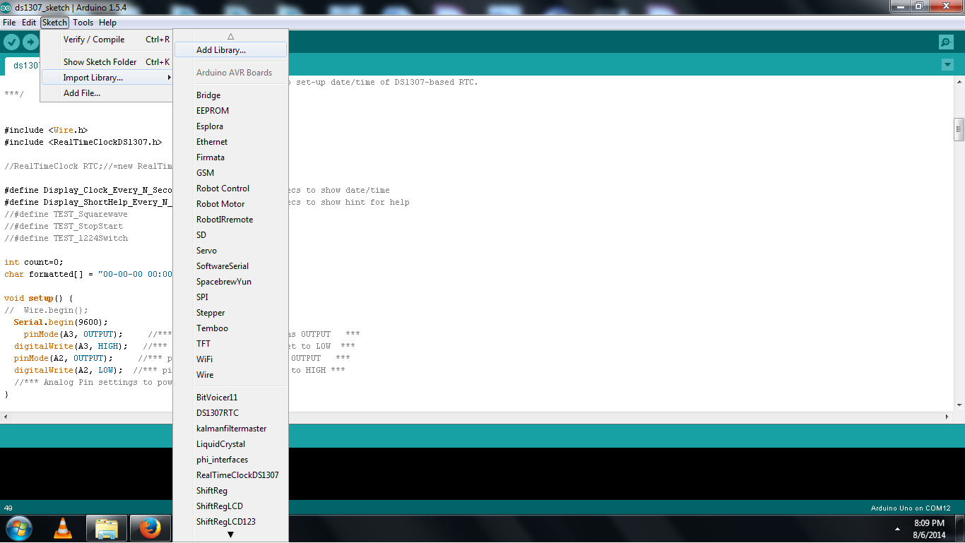Image resolution: width=965 pixels, height=543 pixels.
Task: Open the sketch tab list dropdown arrow
Action: point(947,64)
